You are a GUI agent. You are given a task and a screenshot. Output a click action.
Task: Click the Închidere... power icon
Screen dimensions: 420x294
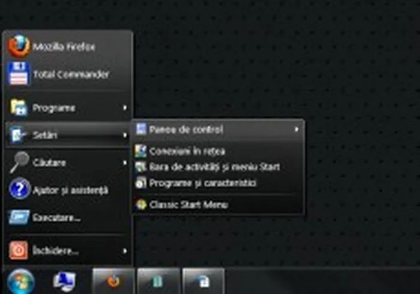pyautogui.click(x=19, y=250)
